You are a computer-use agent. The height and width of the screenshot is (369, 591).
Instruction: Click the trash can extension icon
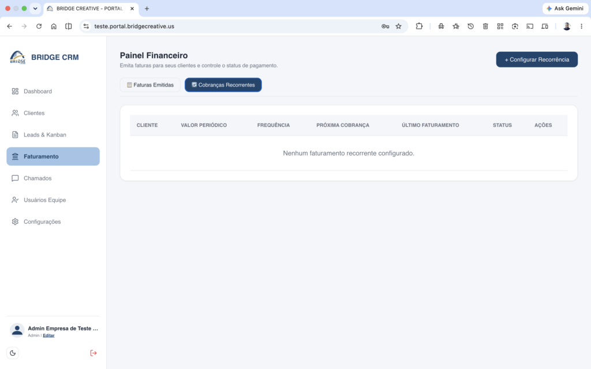[x=485, y=27]
